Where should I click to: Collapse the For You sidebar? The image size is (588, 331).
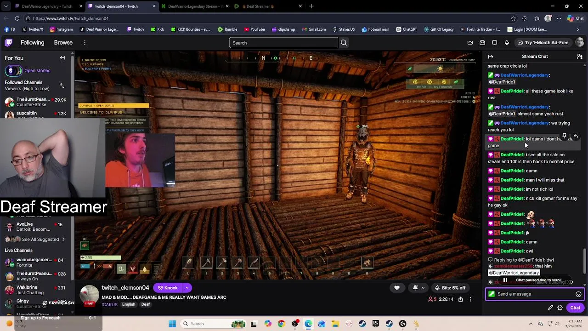62,58
